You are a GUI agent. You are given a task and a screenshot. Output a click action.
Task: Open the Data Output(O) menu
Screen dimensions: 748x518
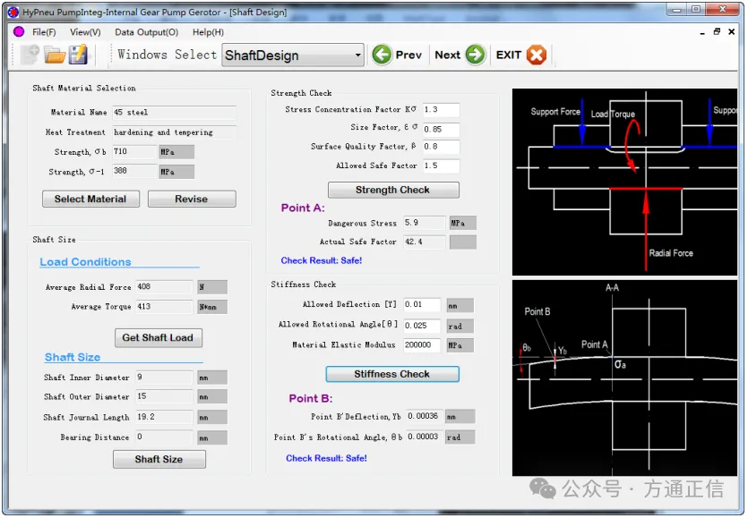coord(146,32)
